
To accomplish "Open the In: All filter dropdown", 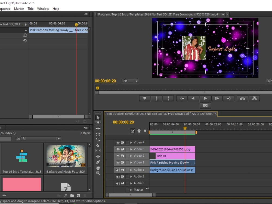I will click(41, 139).
